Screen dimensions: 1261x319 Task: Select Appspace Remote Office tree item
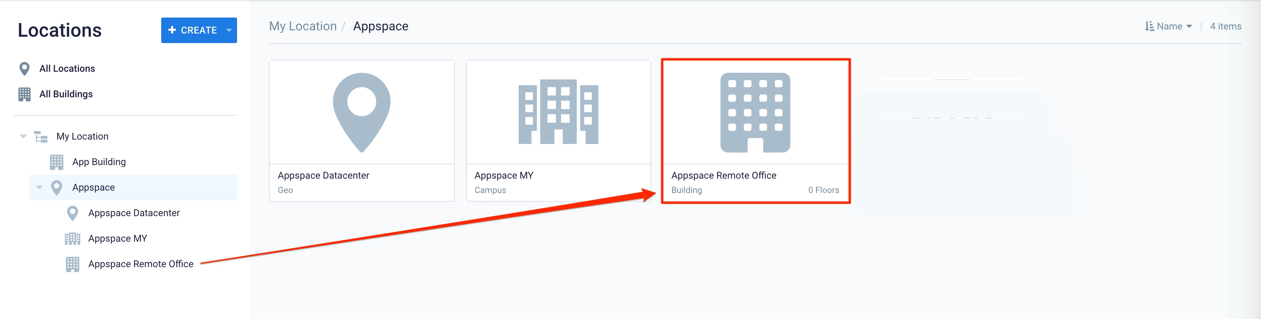pos(140,264)
